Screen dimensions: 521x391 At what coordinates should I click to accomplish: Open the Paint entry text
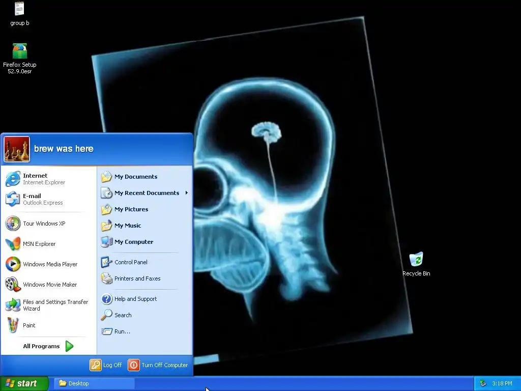[29, 325]
